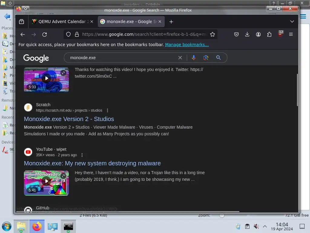Reload the current Google page
The width and height of the screenshot is (310, 233).
[x=45, y=35]
